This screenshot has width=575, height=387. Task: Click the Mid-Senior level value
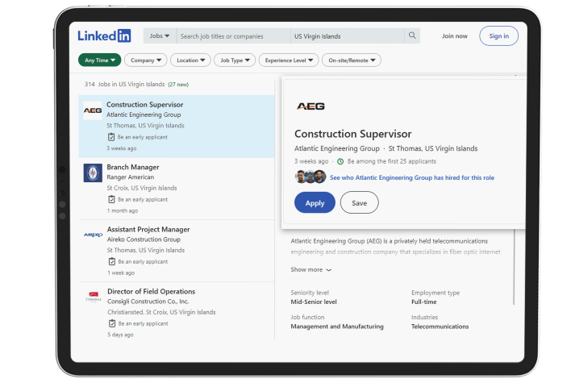(x=314, y=302)
